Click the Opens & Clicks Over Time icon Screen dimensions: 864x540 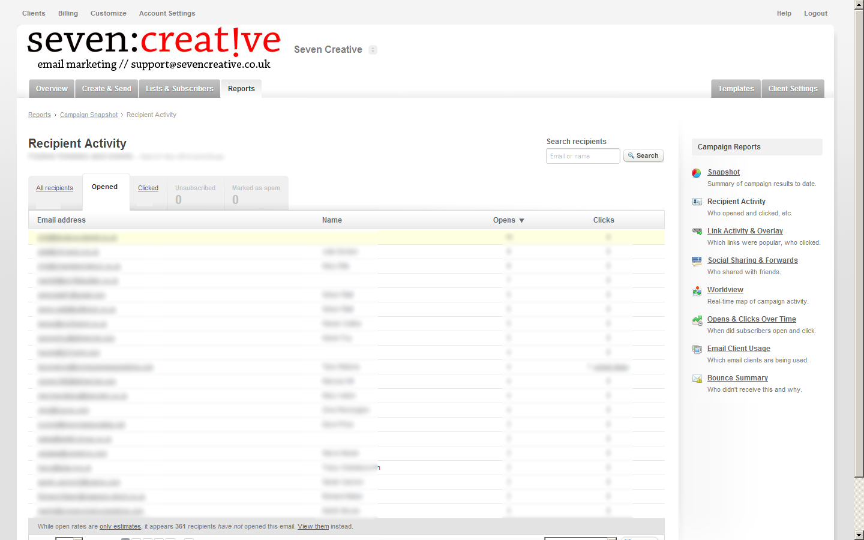click(x=697, y=320)
